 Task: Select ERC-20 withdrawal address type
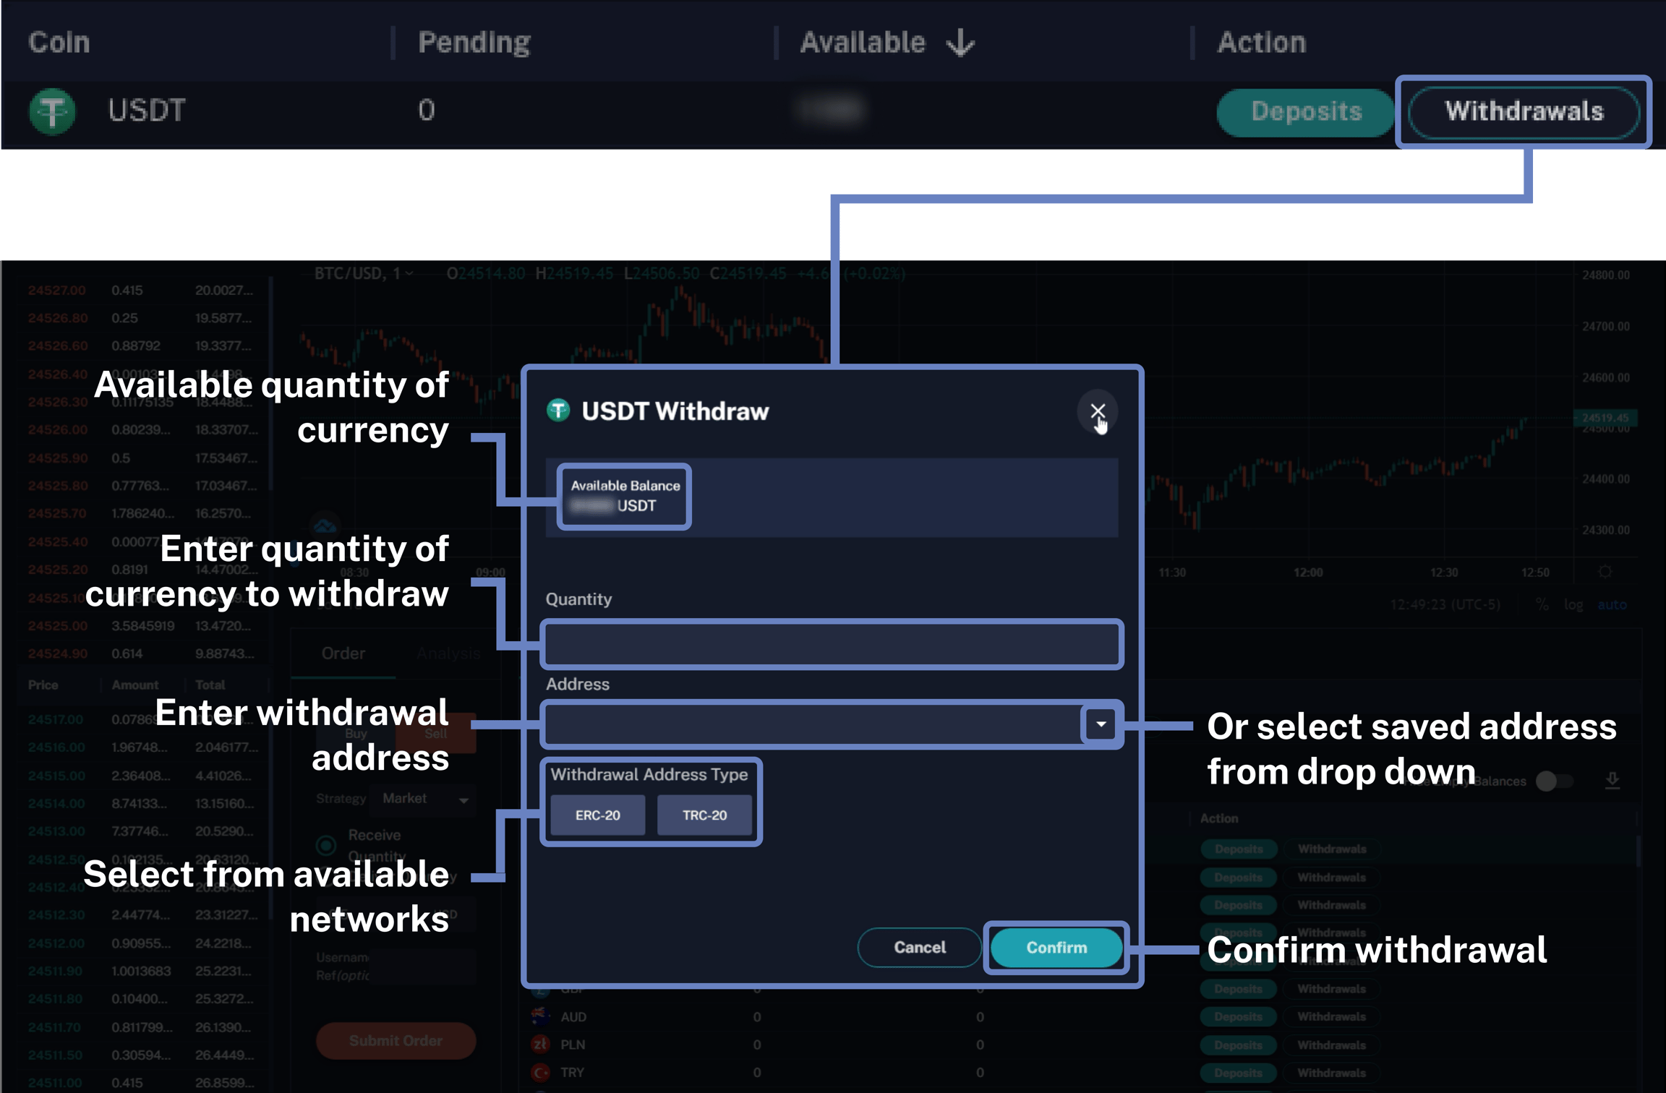coord(597,815)
